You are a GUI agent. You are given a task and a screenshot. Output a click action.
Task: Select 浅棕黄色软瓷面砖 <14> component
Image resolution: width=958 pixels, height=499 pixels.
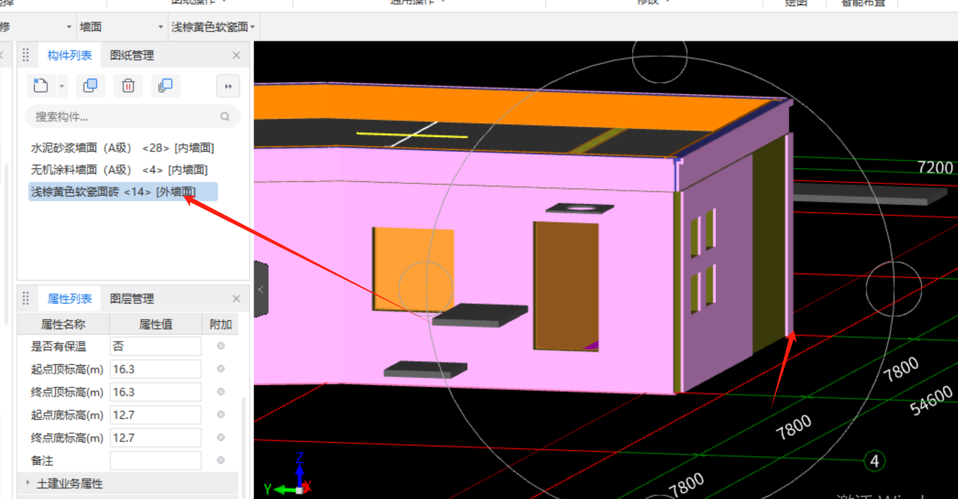click(x=123, y=192)
